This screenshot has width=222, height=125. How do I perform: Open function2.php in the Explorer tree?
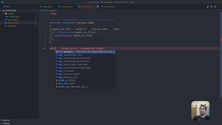13,23
